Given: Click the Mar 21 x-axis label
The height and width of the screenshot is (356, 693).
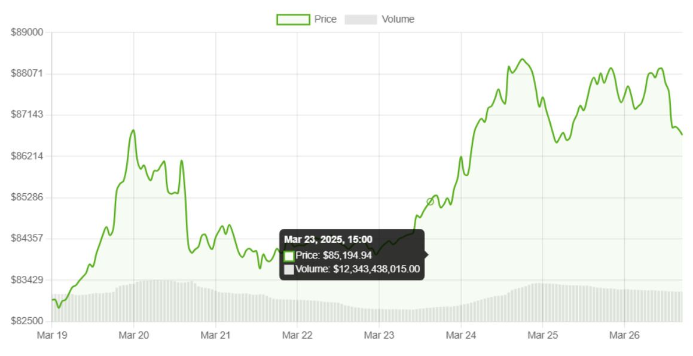Looking at the screenshot, I should [216, 335].
